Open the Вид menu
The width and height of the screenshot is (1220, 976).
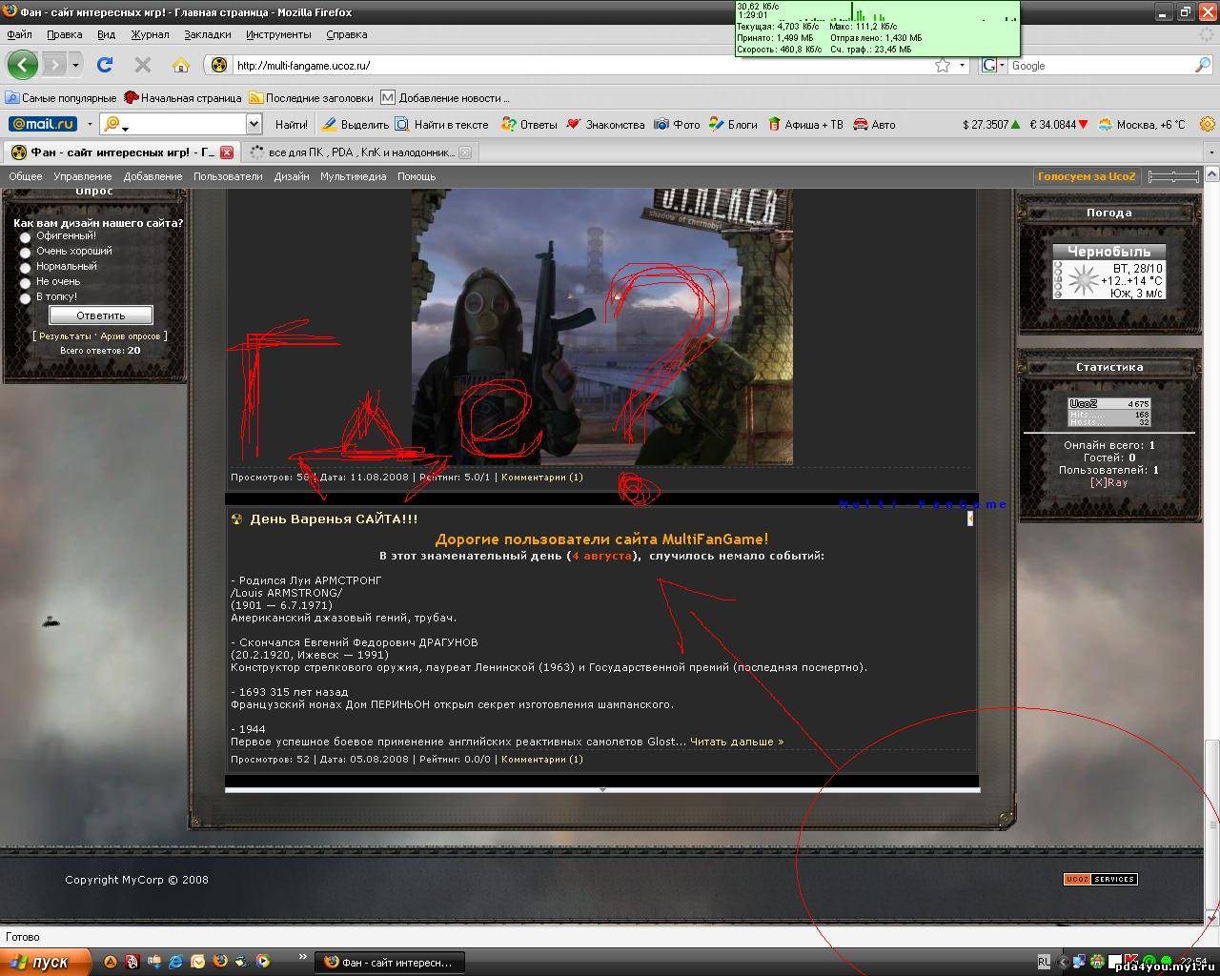coord(106,34)
